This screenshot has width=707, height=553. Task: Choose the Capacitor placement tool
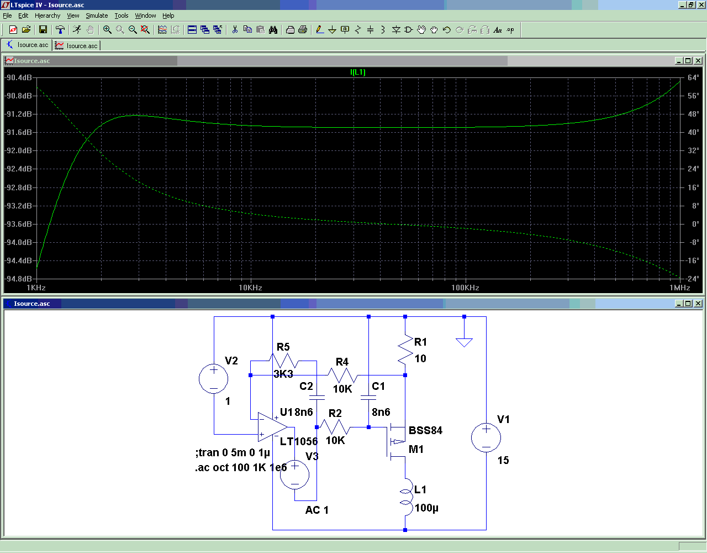[x=371, y=30]
